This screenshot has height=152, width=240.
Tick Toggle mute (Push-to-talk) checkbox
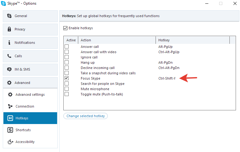pyautogui.click(x=66, y=94)
